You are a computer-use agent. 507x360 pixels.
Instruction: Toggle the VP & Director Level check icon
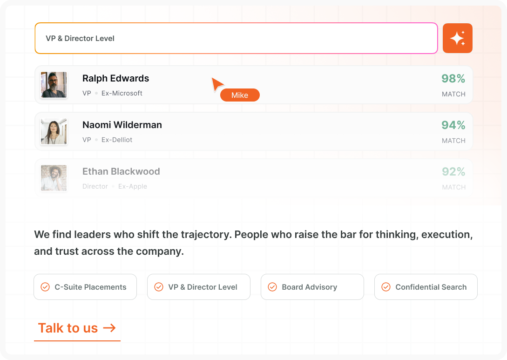(159, 287)
